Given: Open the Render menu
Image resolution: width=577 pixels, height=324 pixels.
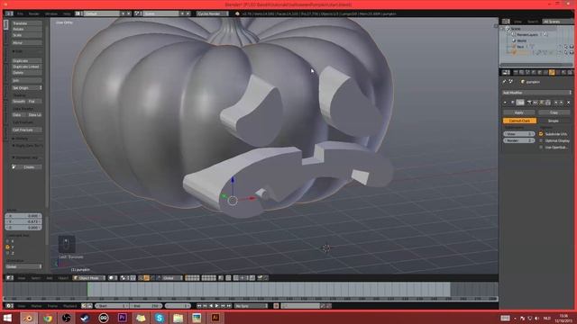Looking at the screenshot, I should point(34,13).
